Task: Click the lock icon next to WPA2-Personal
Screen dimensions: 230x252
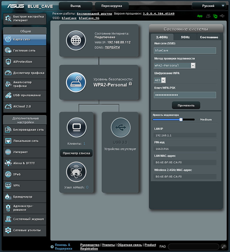Action: (131, 84)
